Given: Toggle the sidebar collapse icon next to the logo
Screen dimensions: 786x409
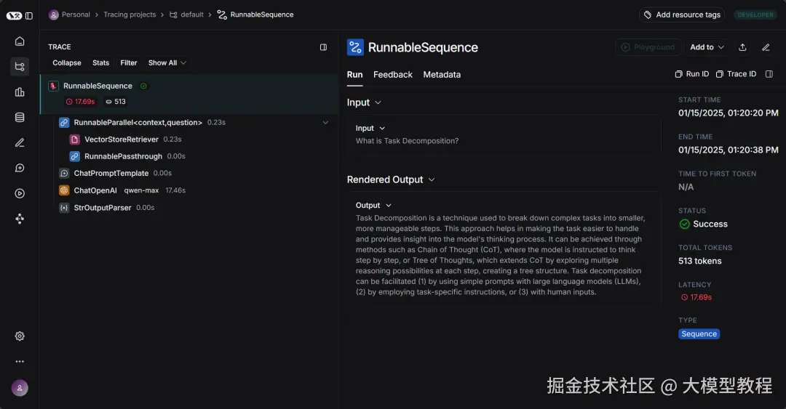Looking at the screenshot, I should pyautogui.click(x=29, y=15).
